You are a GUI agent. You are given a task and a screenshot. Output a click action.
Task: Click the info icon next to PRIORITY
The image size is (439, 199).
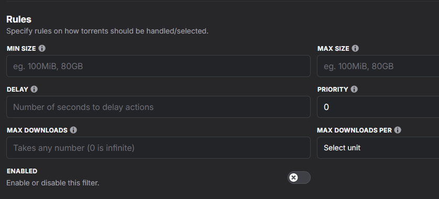tap(354, 89)
